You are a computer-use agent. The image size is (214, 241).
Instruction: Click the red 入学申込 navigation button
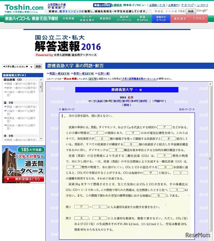pos(199,18)
